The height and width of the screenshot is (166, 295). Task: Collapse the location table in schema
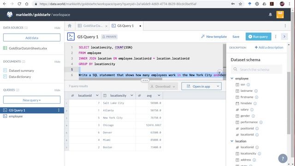(x=232, y=141)
